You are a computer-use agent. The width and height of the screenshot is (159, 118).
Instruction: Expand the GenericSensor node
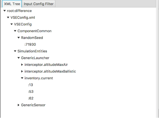[x=18, y=105]
